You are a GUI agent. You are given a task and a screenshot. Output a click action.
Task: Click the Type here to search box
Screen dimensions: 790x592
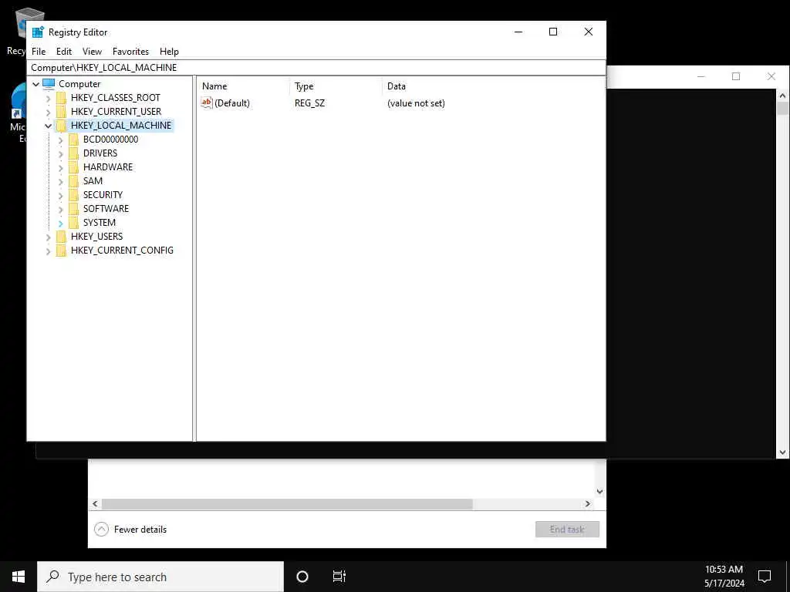pyautogui.click(x=160, y=577)
